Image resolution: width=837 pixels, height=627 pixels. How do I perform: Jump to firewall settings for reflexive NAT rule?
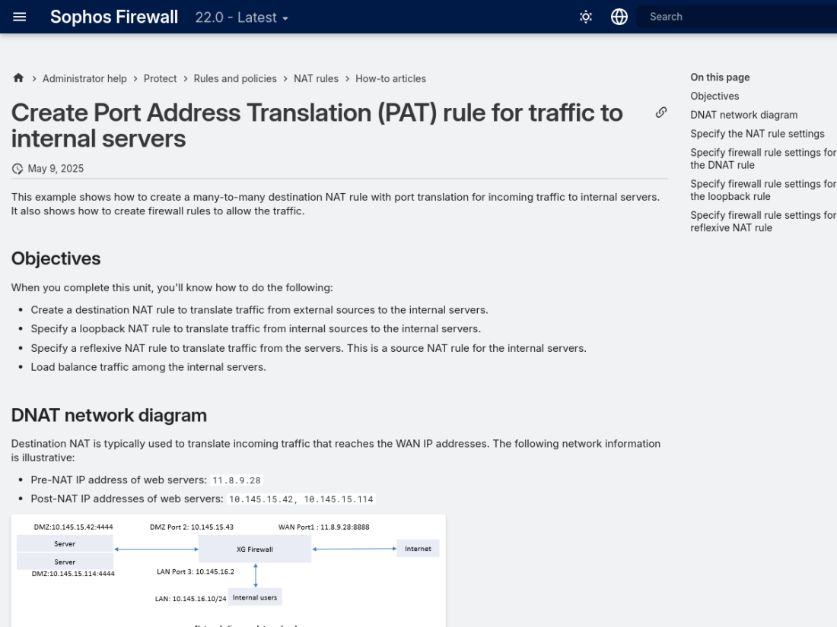(x=763, y=221)
